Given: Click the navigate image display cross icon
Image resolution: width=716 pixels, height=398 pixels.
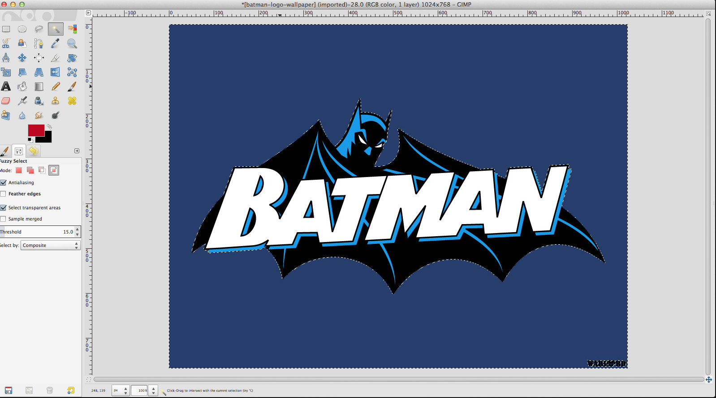Looking at the screenshot, I should pos(709,380).
